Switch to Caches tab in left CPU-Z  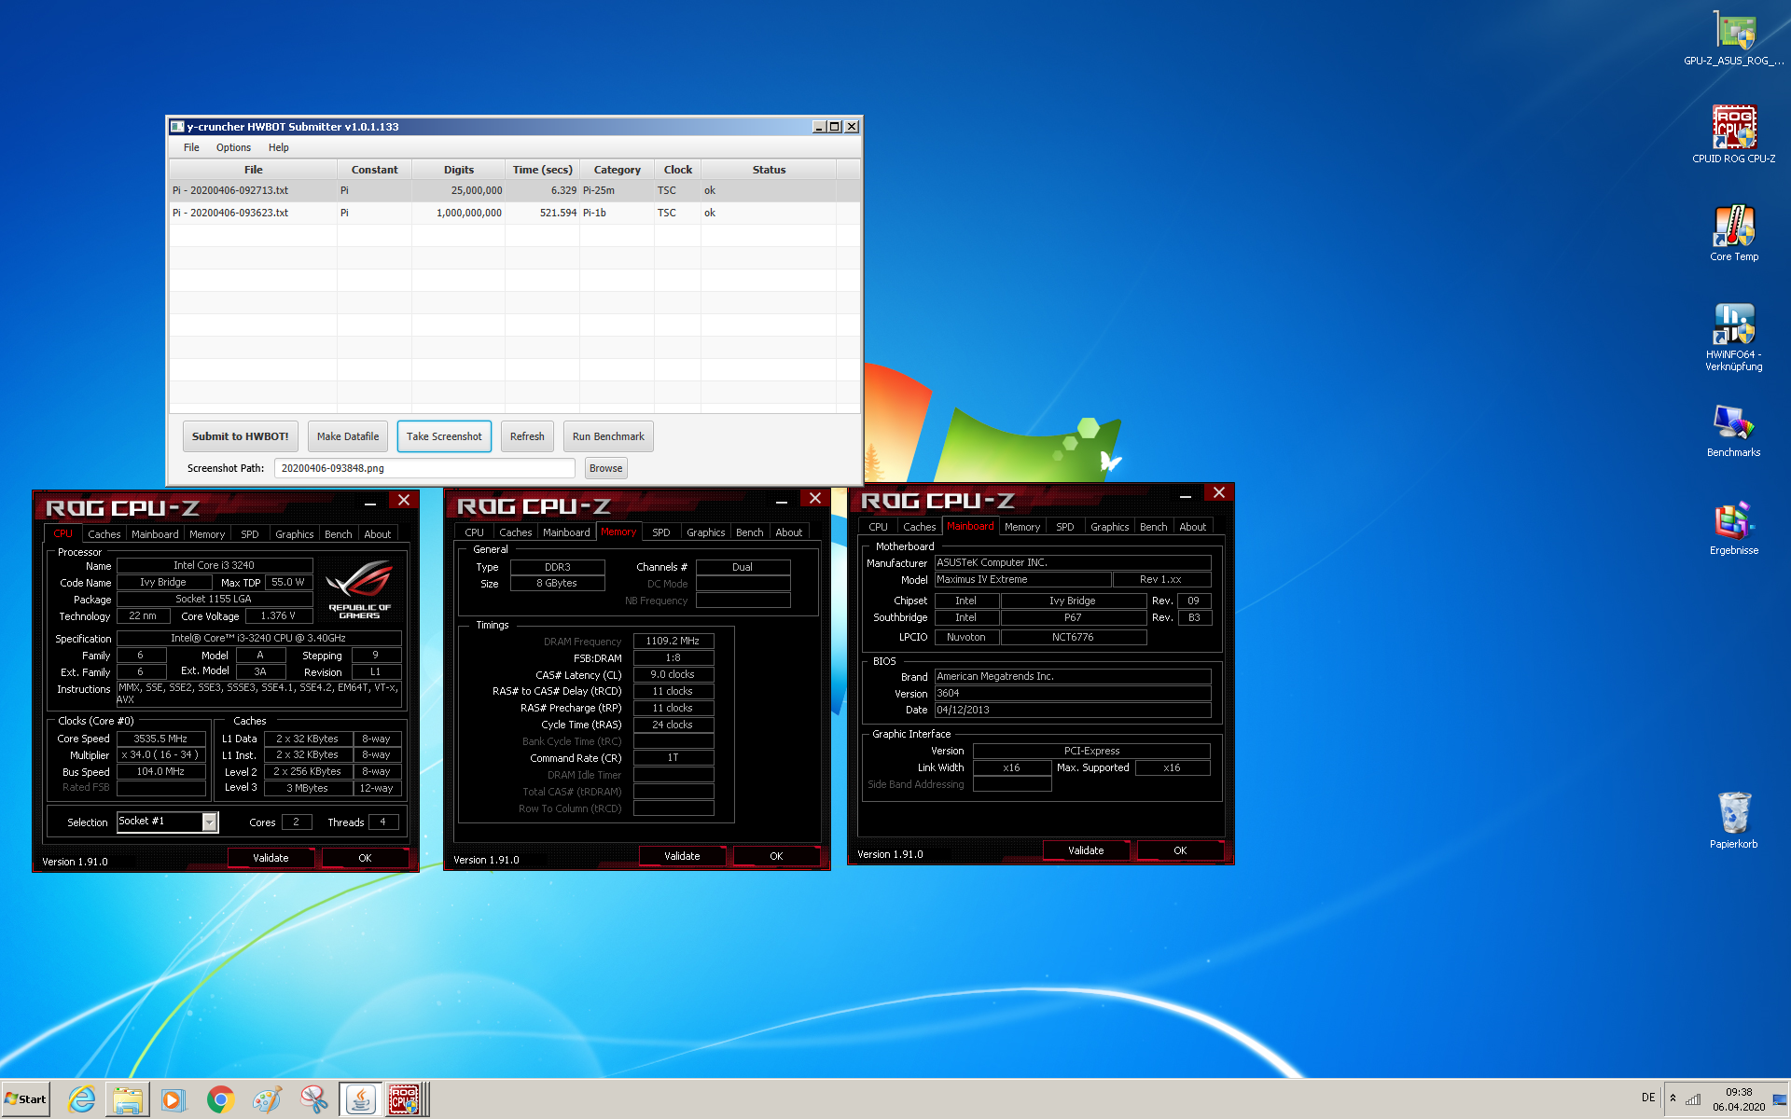[104, 534]
